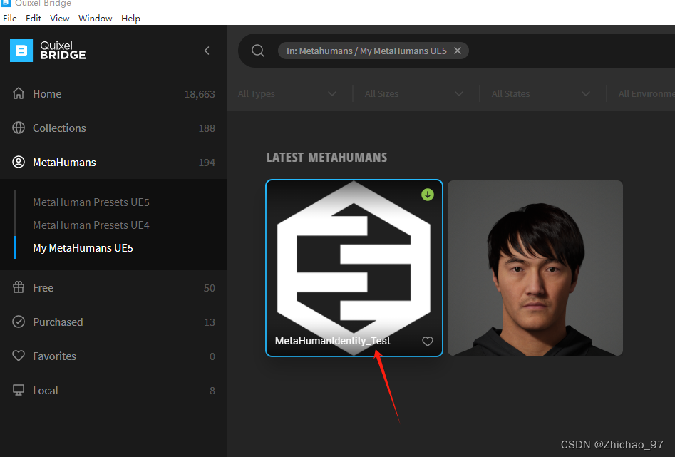Click the Purchased checkmark icon
This screenshot has width=675, height=457.
click(19, 322)
